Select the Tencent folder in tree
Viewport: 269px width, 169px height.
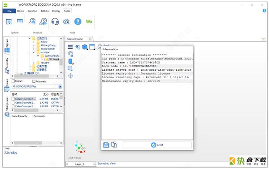[45, 63]
